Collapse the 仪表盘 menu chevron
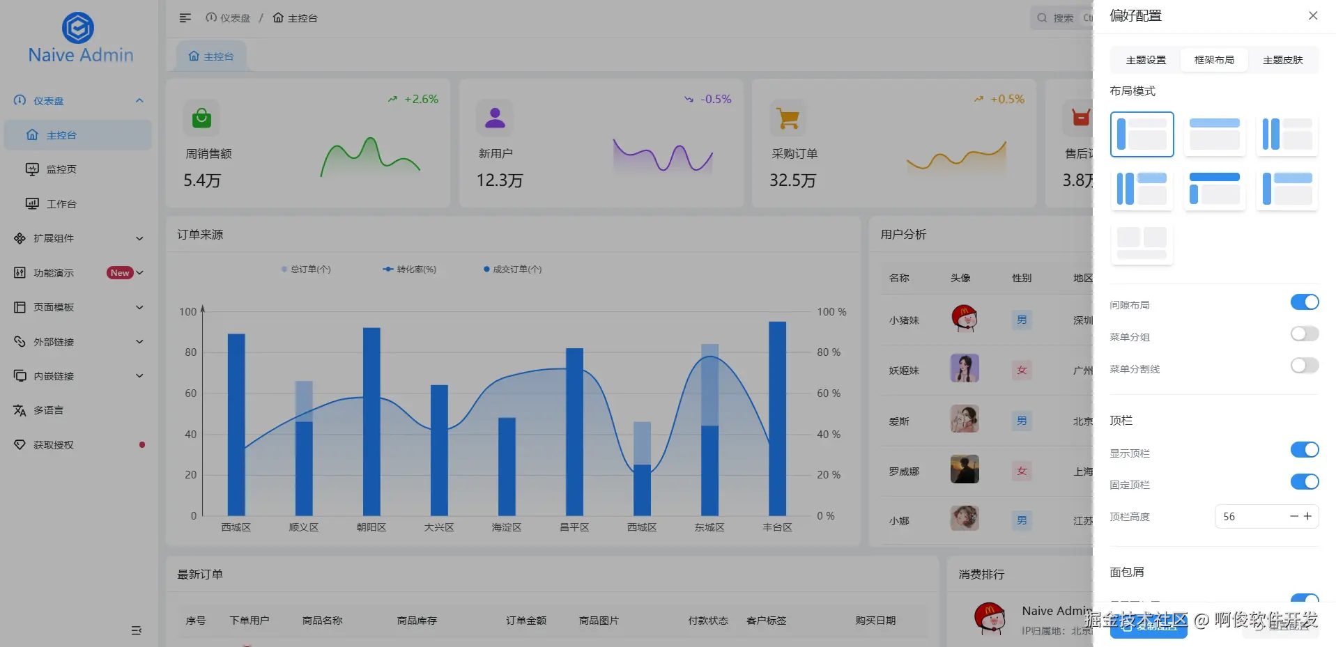Screen dimensions: 1336x647 (139, 100)
